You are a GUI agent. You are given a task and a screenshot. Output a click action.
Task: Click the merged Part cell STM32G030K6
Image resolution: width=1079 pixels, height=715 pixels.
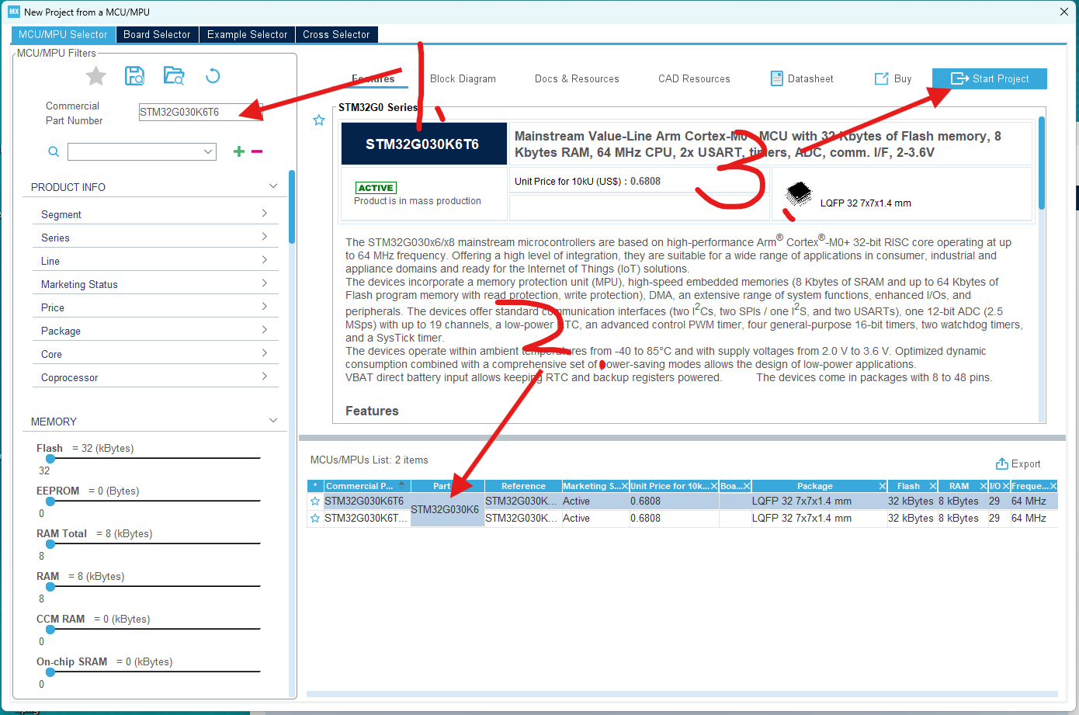[447, 510]
